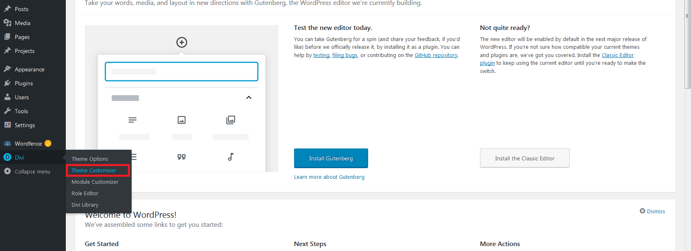The image size is (691, 251).
Task: Click the Wordfence shield icon
Action: click(7, 144)
